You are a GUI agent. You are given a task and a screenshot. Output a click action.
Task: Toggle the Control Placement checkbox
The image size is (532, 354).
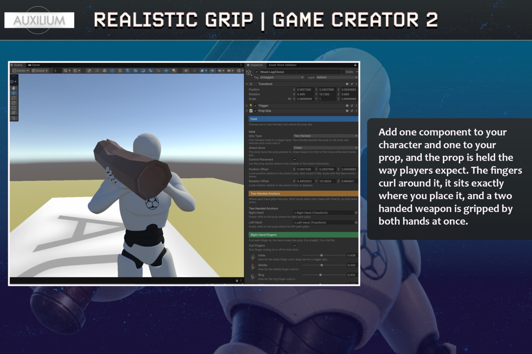coord(294,159)
